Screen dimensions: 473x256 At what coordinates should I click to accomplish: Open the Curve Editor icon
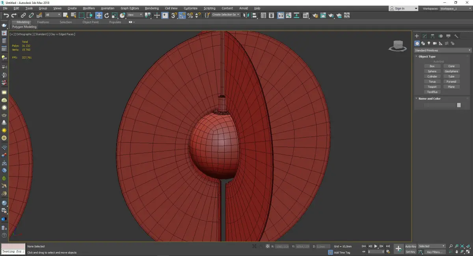[x=288, y=15]
